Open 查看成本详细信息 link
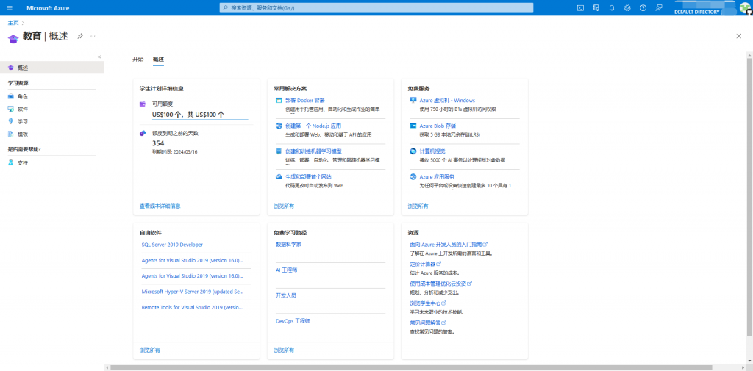The width and height of the screenshot is (753, 371). coord(160,206)
